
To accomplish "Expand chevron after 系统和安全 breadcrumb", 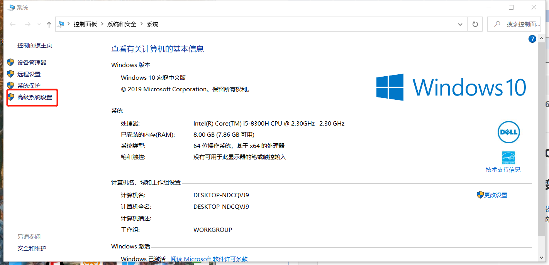I will pyautogui.click(x=142, y=24).
